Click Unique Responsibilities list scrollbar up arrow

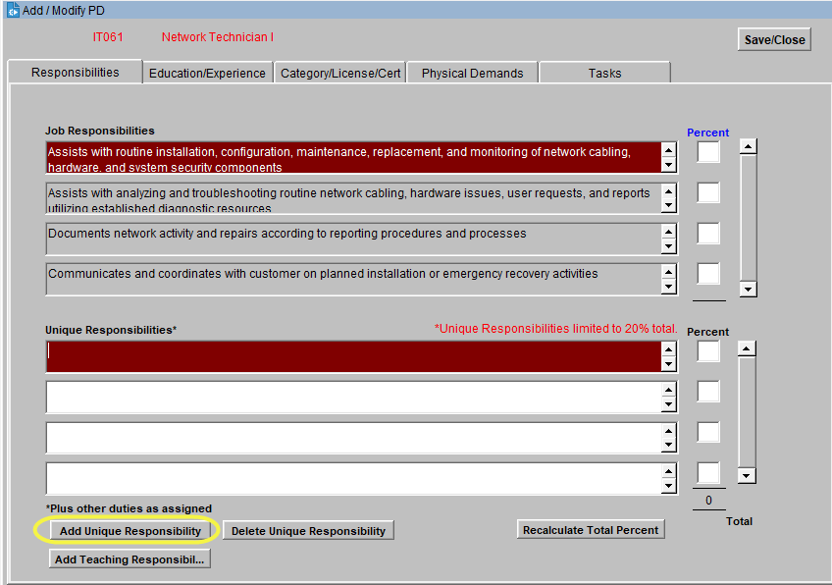[x=747, y=348]
